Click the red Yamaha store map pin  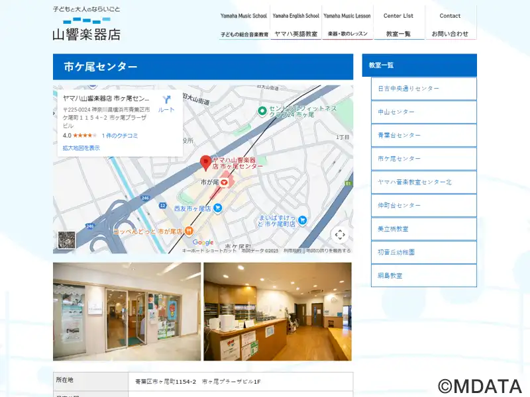205,161
